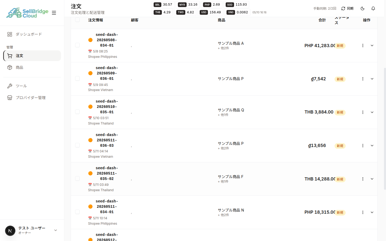Screen dimensions: 386x241
Task: Open プロバイダー管理 in the sidebar
Action: pyautogui.click(x=32, y=98)
